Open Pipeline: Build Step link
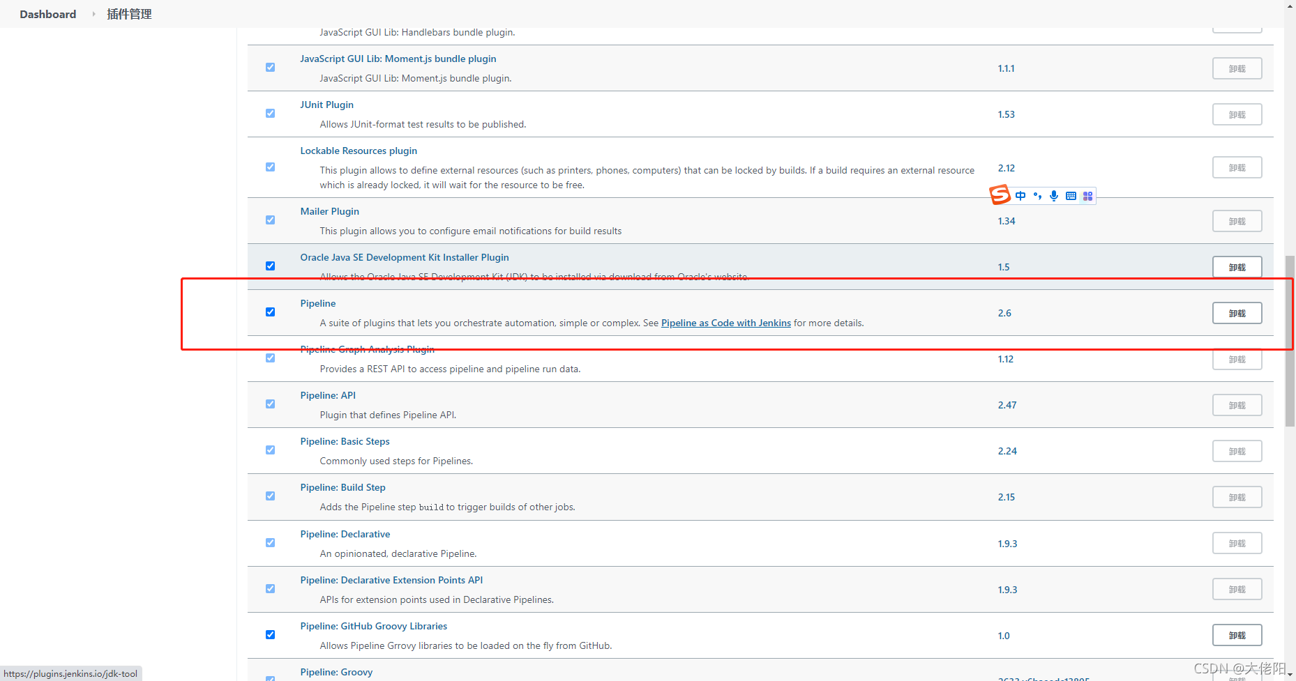The width and height of the screenshot is (1296, 681). (x=343, y=487)
